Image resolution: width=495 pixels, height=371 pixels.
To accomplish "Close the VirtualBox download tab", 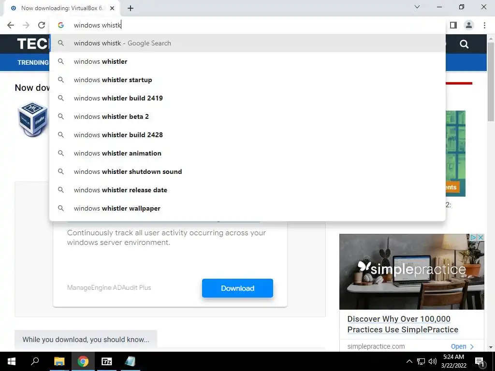I will pyautogui.click(x=112, y=8).
